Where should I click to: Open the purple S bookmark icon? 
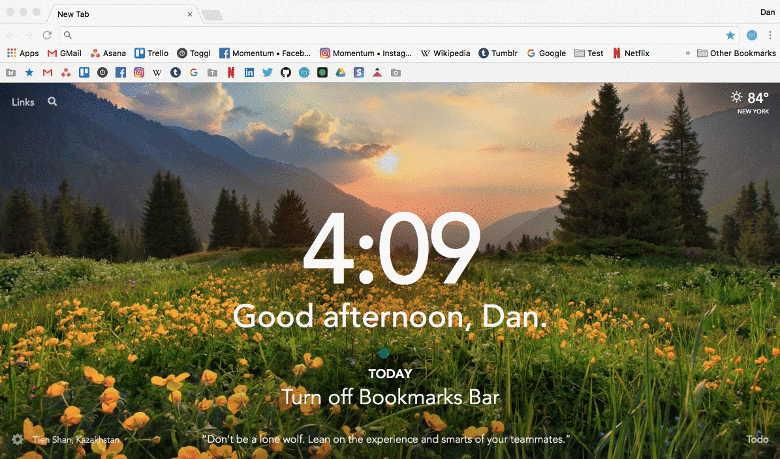tap(358, 72)
